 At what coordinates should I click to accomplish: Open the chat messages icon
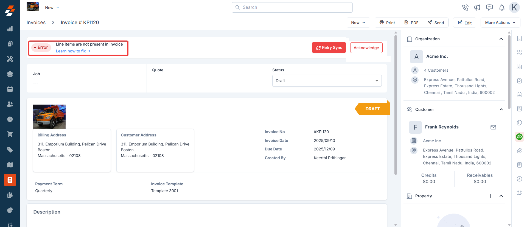tap(489, 7)
